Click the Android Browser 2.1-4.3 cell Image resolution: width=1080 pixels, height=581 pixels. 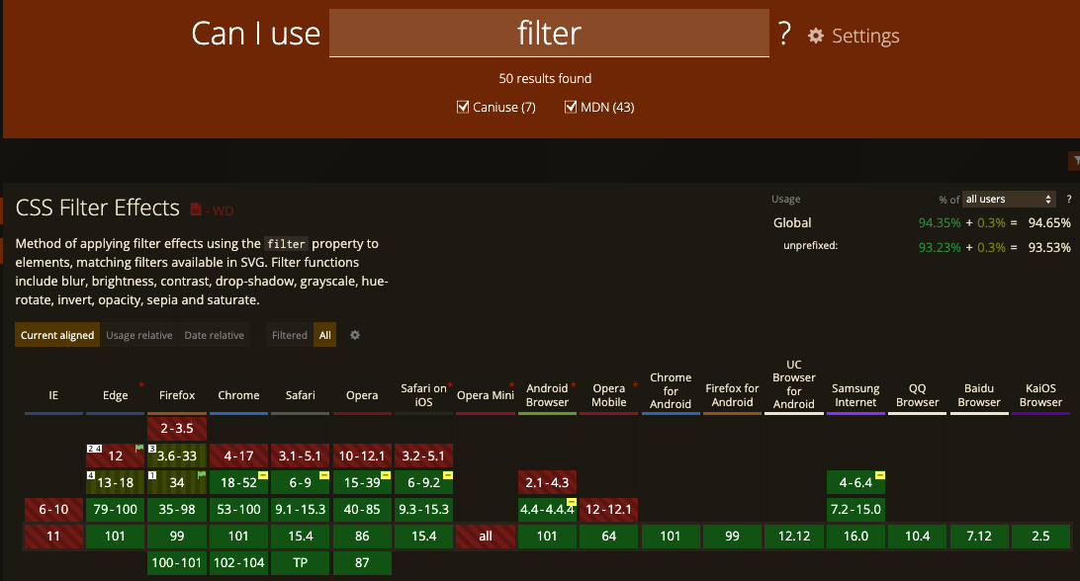tap(547, 482)
